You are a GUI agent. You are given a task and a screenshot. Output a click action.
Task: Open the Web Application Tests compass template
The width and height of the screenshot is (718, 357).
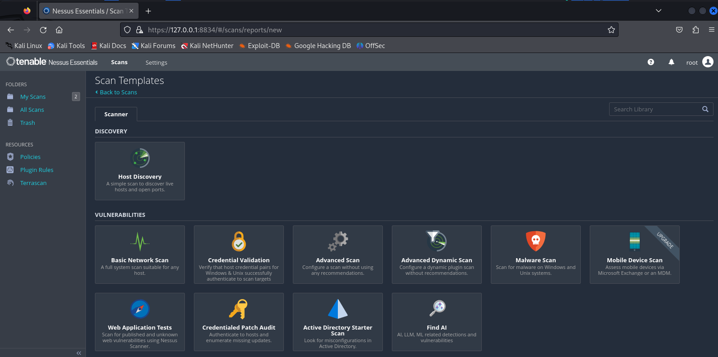[140, 322]
